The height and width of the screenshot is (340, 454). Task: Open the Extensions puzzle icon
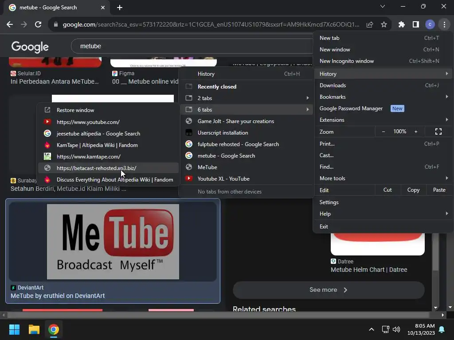(x=402, y=25)
